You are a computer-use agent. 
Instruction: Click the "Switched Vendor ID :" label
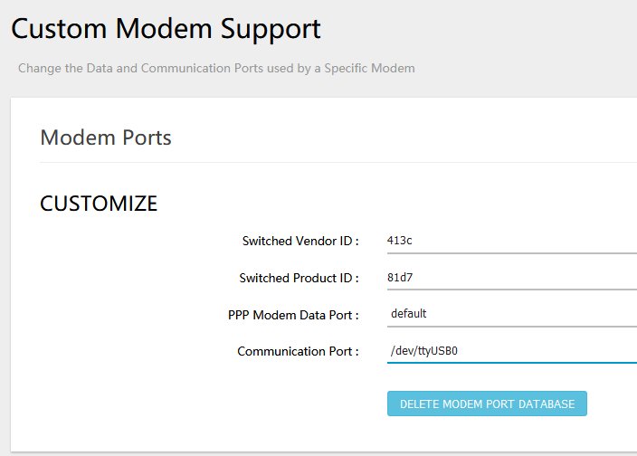pyautogui.click(x=300, y=241)
